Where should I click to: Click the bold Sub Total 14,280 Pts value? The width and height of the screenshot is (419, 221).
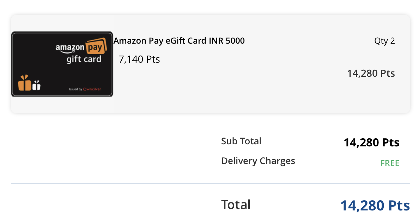pos(371,143)
